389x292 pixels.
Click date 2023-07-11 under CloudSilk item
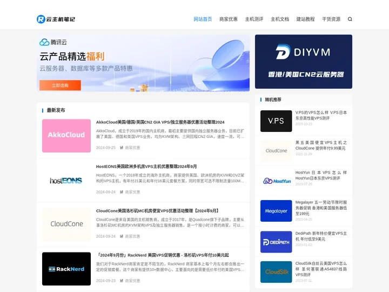pos(304,281)
